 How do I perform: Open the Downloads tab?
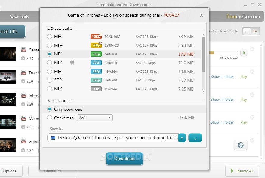tap(19, 17)
